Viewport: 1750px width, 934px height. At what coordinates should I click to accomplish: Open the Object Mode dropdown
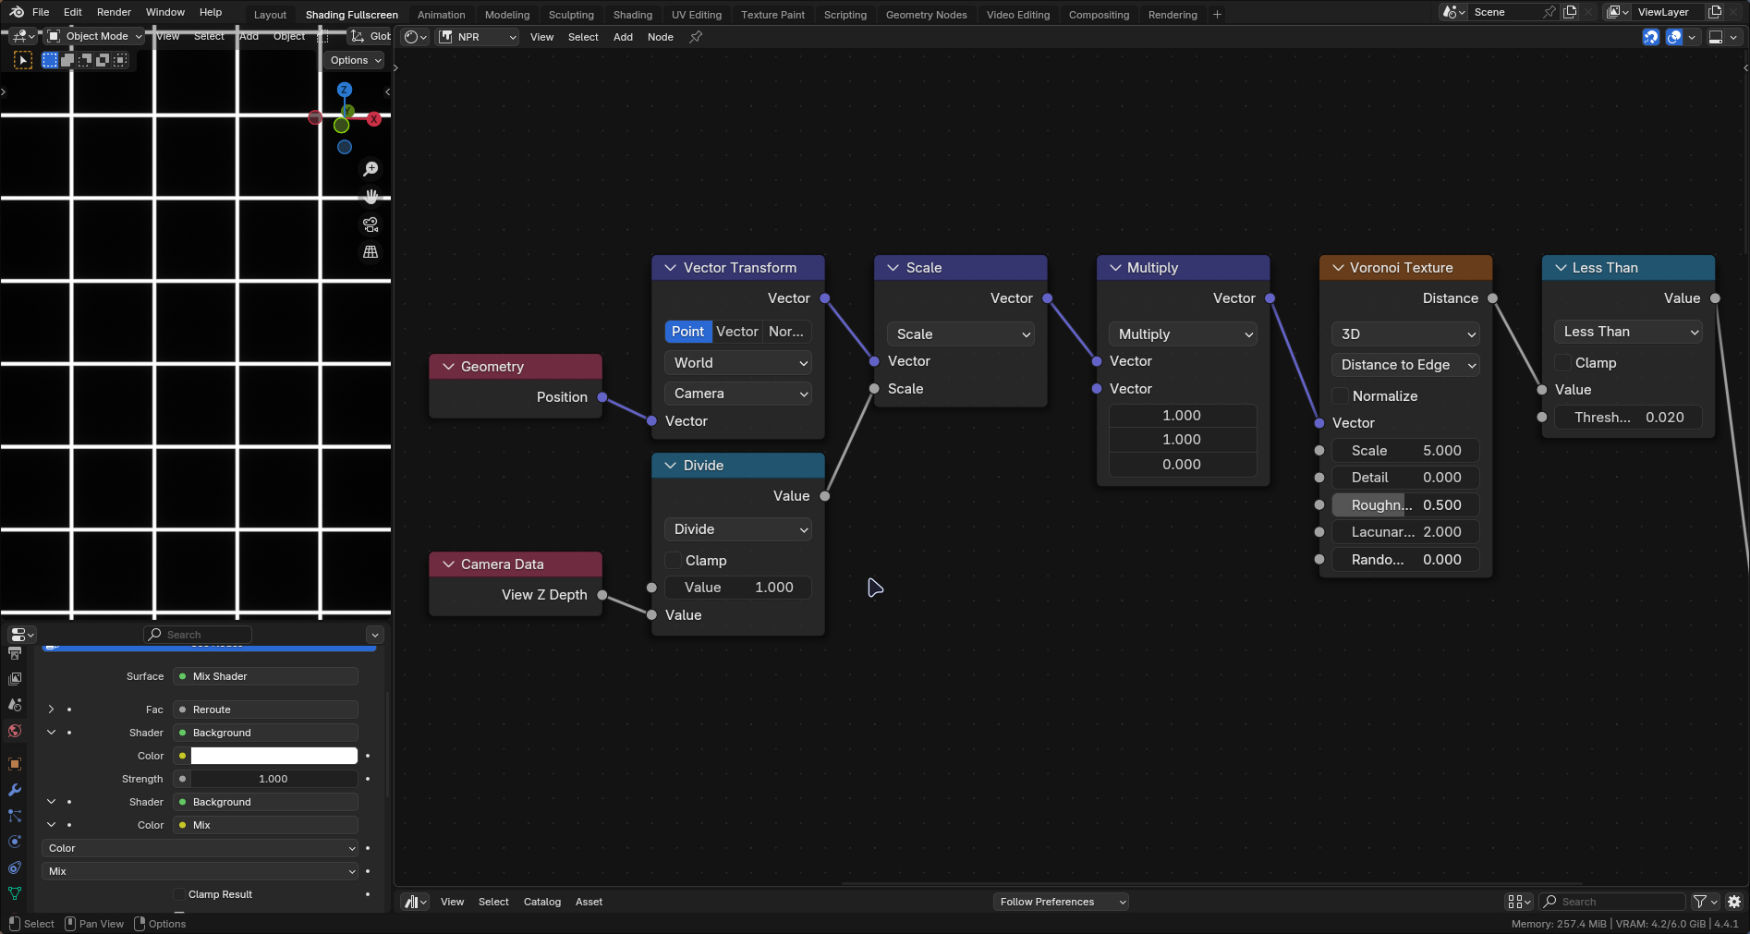click(x=96, y=36)
